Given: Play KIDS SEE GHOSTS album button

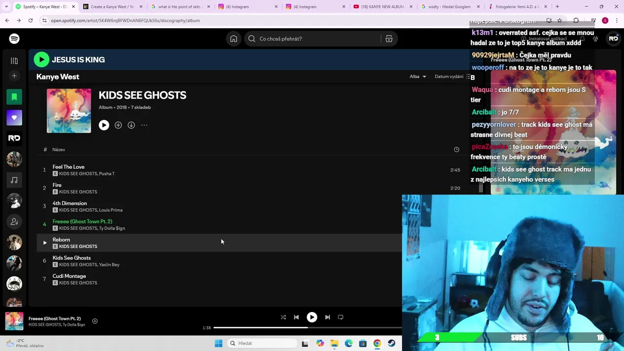Looking at the screenshot, I should coord(104,125).
